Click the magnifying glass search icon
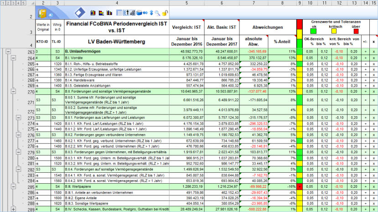This screenshot has width=378, height=212. click(157, 13)
